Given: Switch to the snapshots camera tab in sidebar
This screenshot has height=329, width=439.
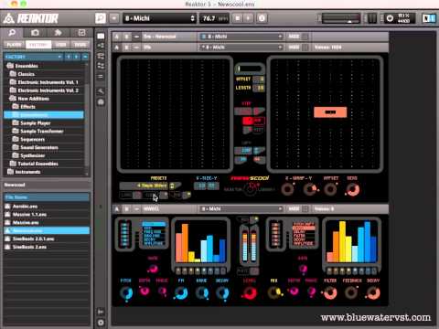Looking at the screenshot, I should tap(35, 32).
